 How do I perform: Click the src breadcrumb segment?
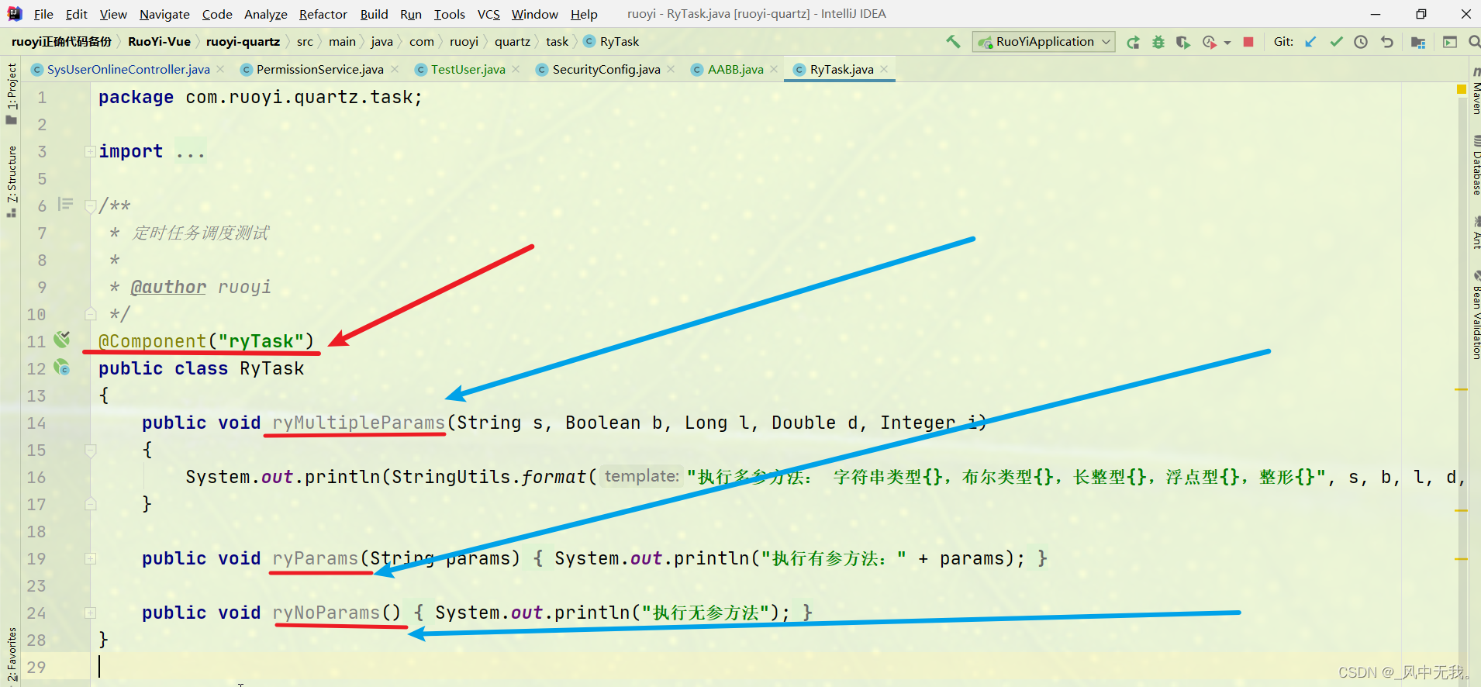click(305, 42)
